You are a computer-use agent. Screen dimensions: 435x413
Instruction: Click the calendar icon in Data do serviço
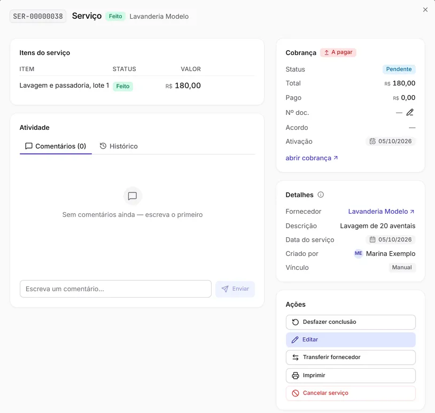[372, 240]
